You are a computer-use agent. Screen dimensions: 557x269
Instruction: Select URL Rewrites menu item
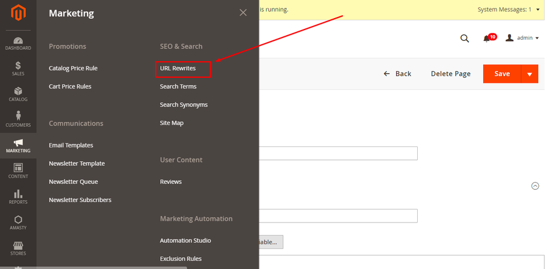click(178, 69)
